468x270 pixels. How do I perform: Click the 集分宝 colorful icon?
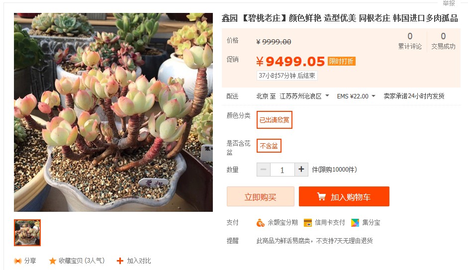coord(355,223)
